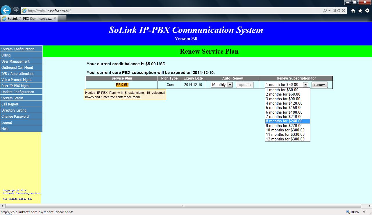Pick 6 months for $180.00
The height and width of the screenshot is (215, 372).
click(x=288, y=112)
